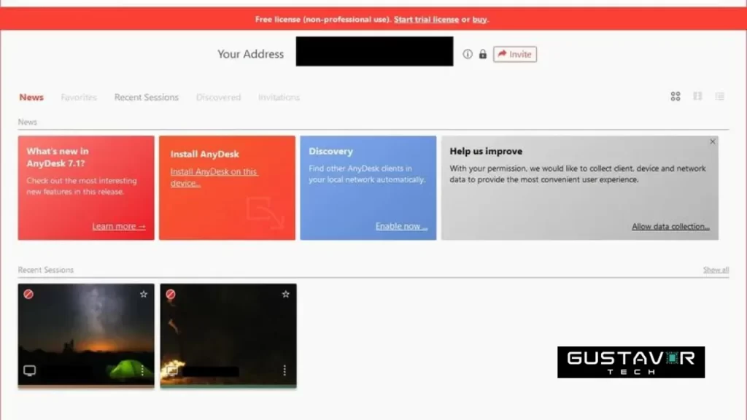
Task: Select the Discovery news card title
Action: pos(330,151)
